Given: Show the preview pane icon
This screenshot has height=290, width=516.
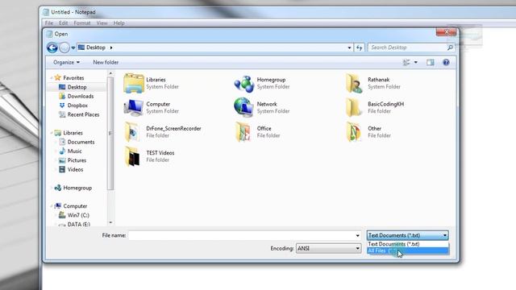Looking at the screenshot, I should tap(430, 62).
